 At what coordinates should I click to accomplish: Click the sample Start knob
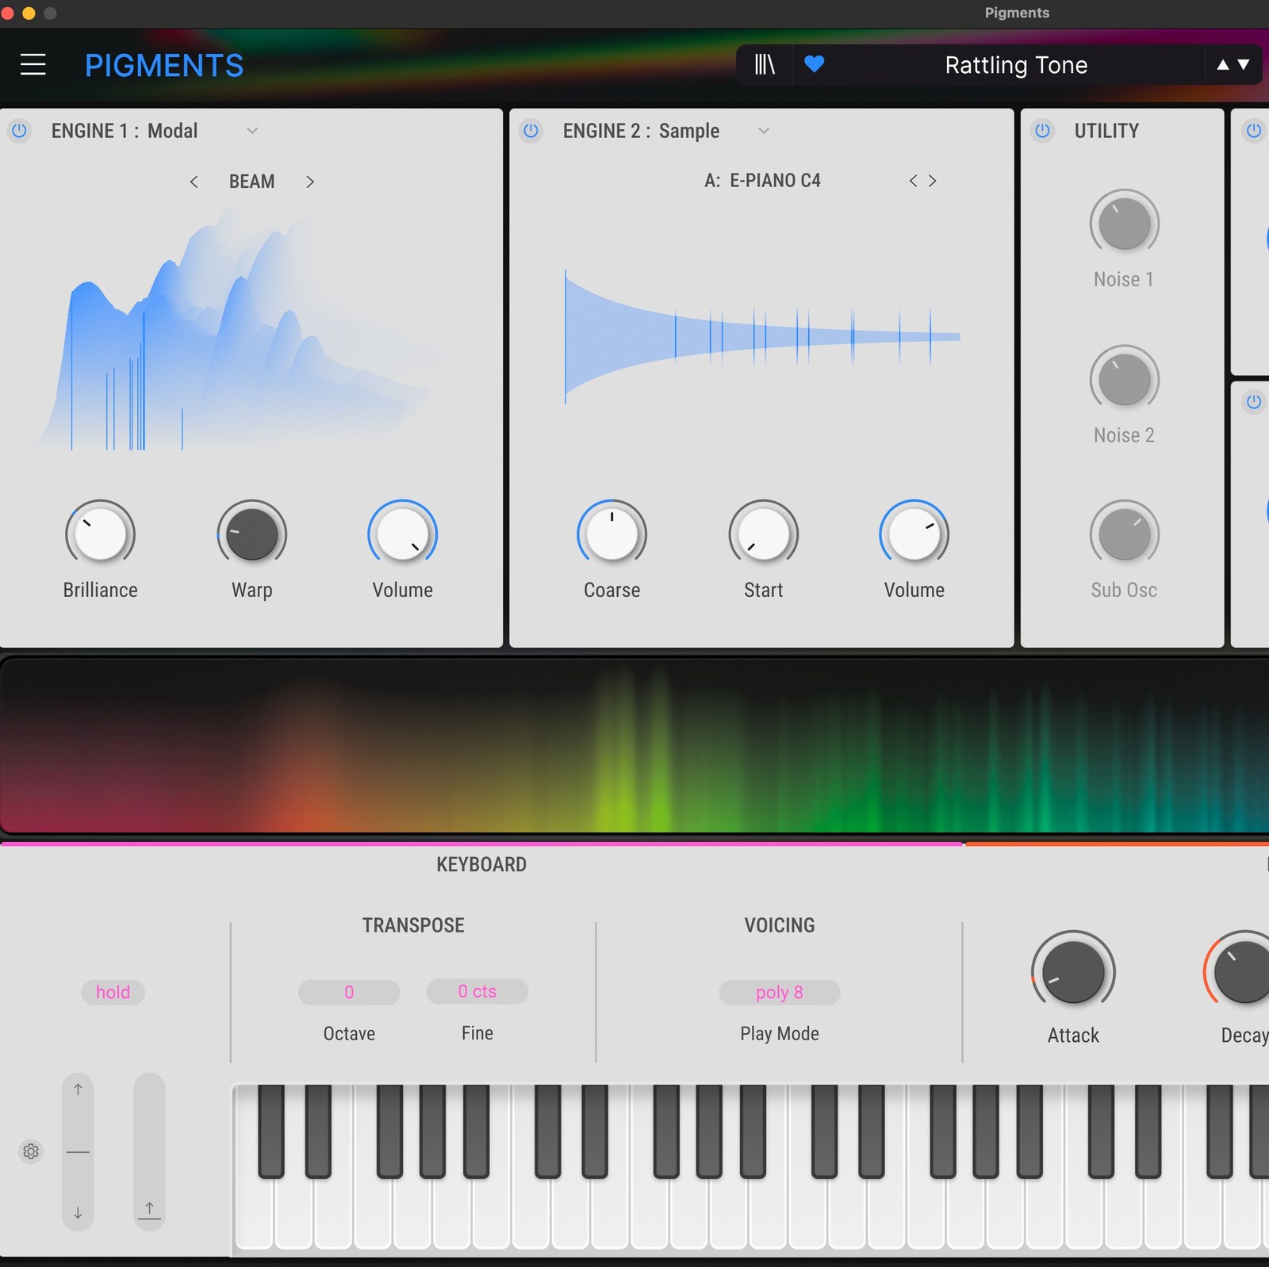click(x=764, y=534)
